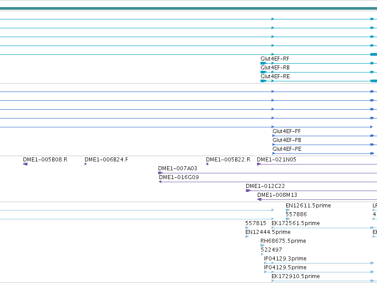Select the Glut4EF-PF protein label
The height and width of the screenshot is (283, 377).
click(x=287, y=131)
